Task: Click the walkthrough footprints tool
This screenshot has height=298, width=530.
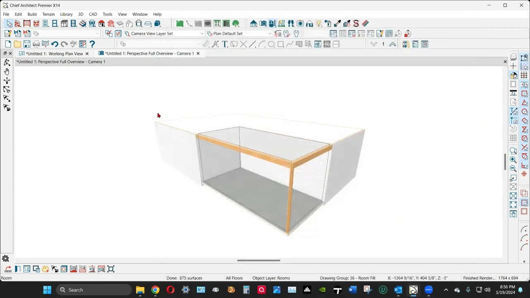Action: [x=291, y=24]
